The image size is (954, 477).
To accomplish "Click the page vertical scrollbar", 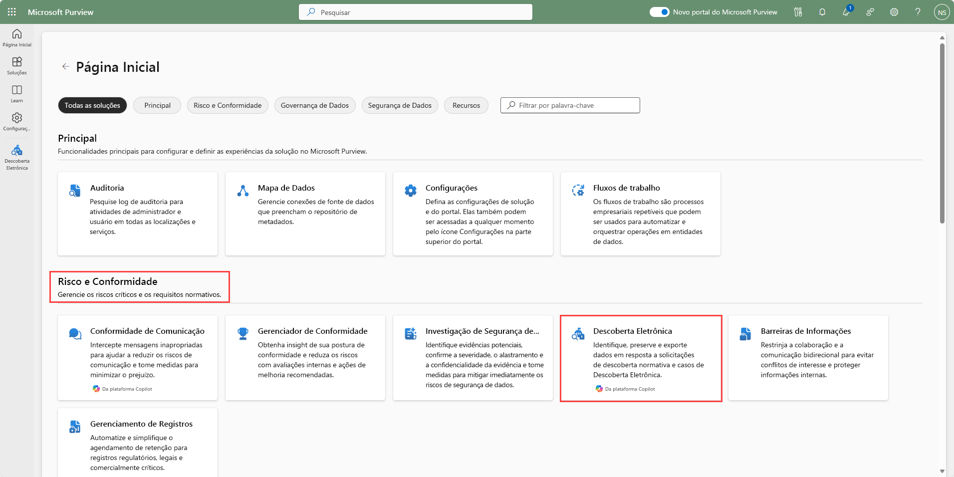I will pyautogui.click(x=942, y=135).
